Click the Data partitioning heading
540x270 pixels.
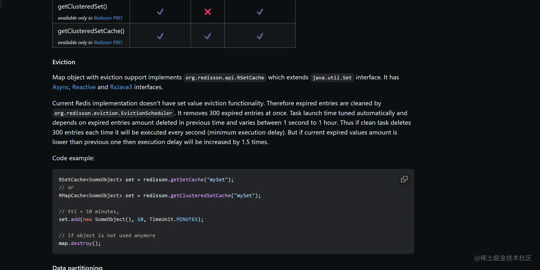[x=77, y=267]
